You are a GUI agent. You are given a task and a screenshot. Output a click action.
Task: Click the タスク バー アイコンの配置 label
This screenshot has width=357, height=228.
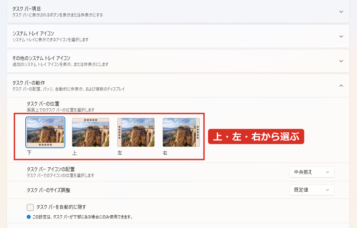51,169
